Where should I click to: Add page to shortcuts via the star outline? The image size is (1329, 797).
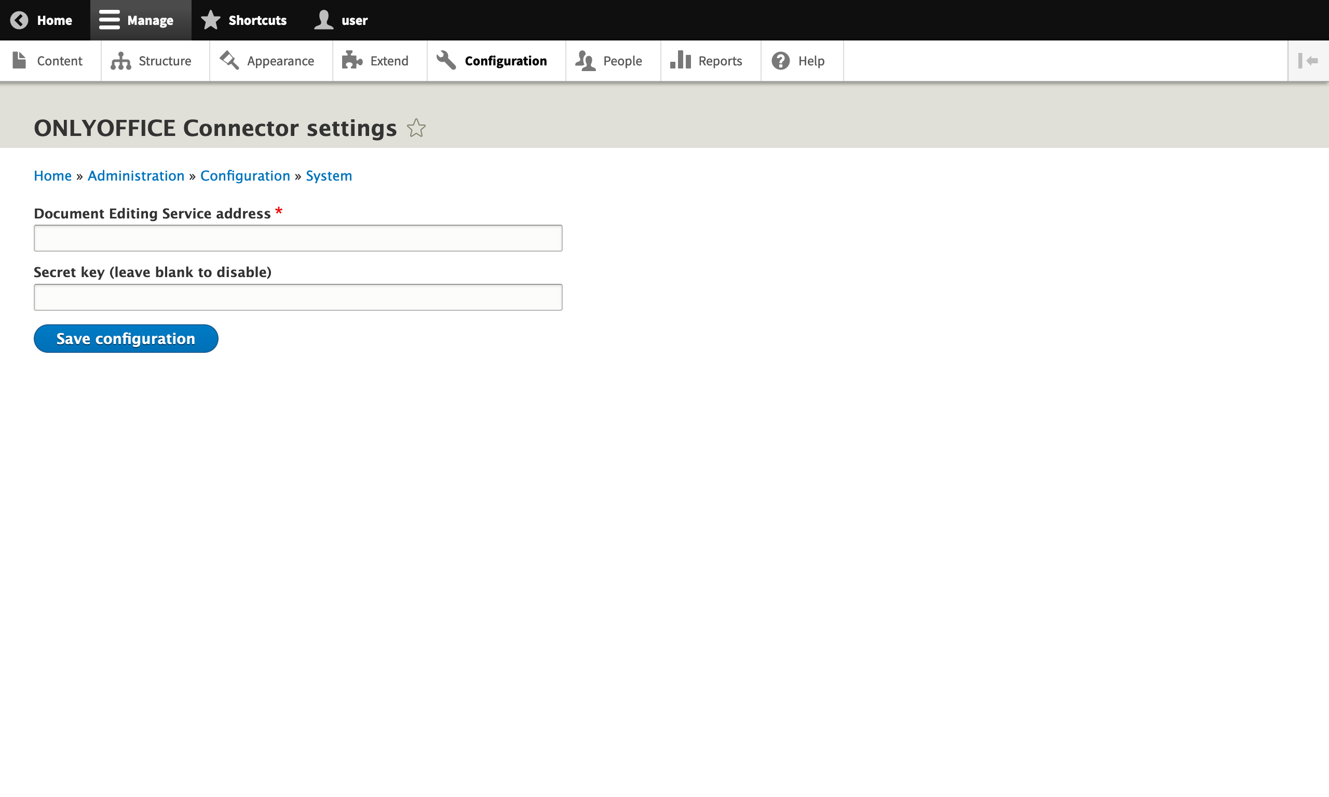click(x=416, y=128)
